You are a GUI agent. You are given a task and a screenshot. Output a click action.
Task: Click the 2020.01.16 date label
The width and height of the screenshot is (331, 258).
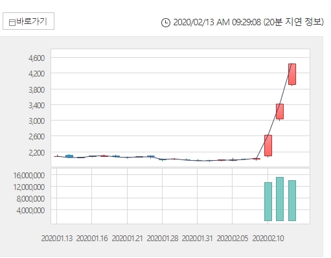click(x=92, y=239)
